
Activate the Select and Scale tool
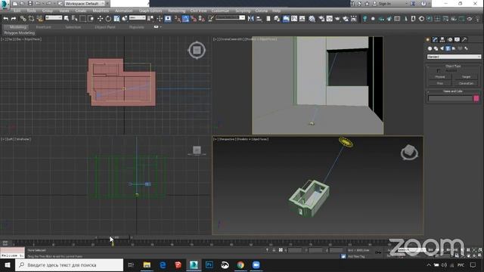(116, 18)
